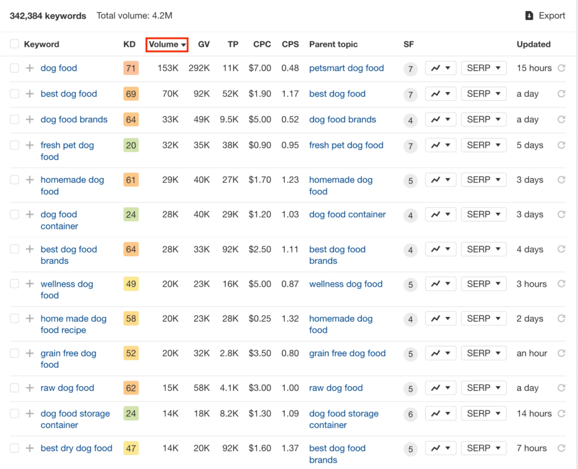
Task: Check the 'best dog food' row checkbox
Action: pos(15,94)
